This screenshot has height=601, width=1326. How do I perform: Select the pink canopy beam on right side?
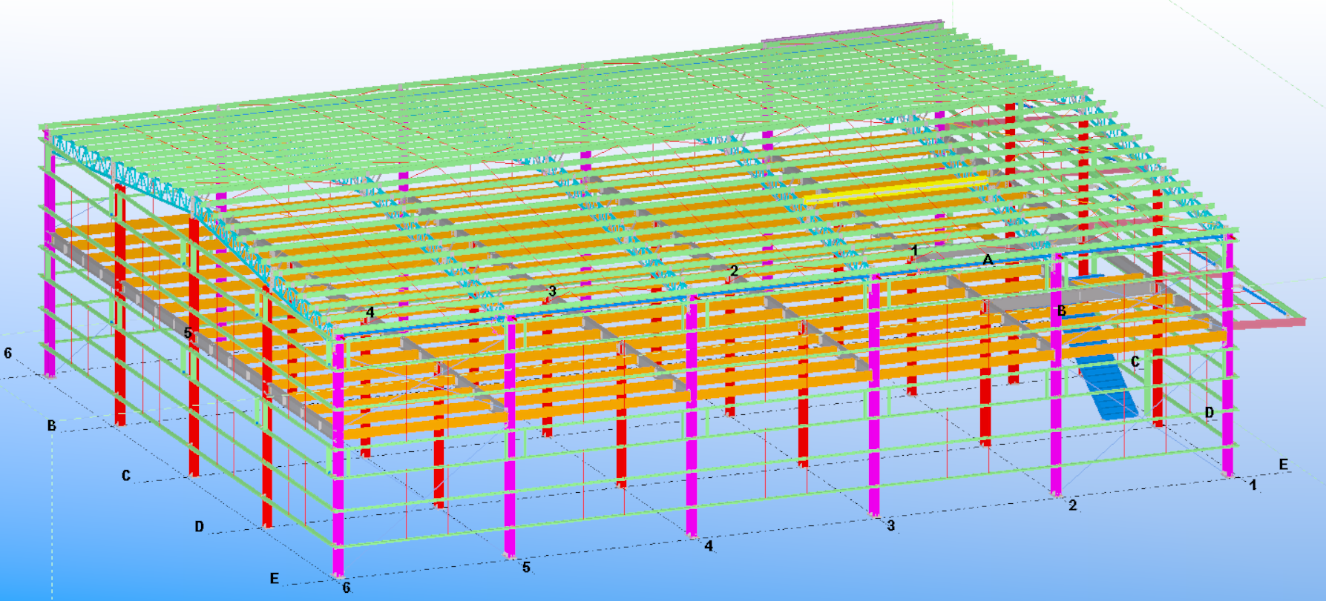coord(1267,322)
